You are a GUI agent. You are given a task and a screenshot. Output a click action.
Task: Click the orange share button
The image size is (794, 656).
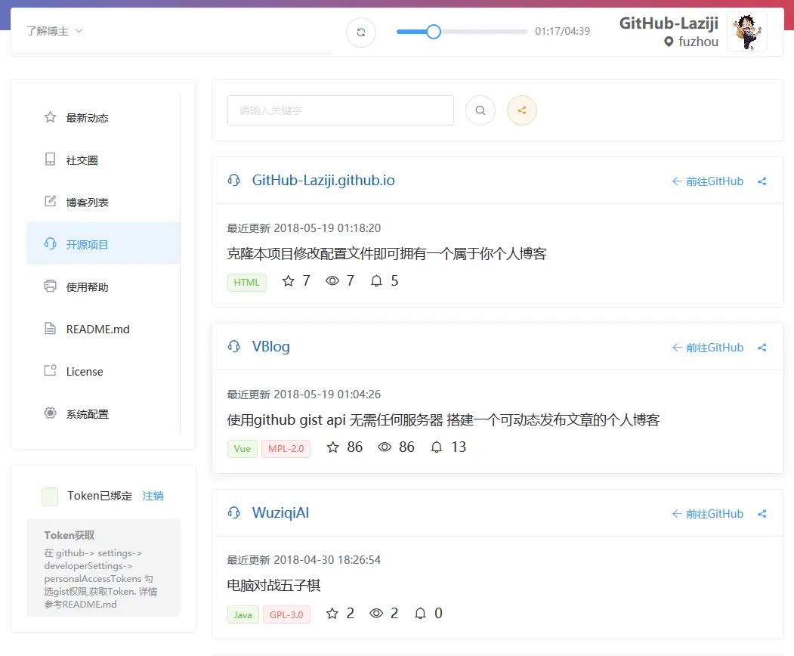pos(521,110)
